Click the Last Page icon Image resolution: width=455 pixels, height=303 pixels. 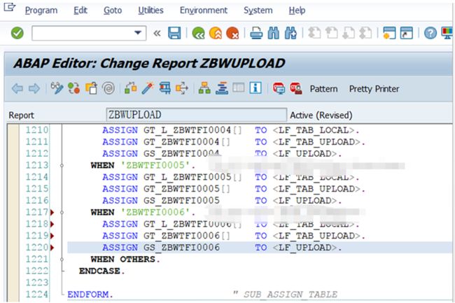[x=365, y=33]
